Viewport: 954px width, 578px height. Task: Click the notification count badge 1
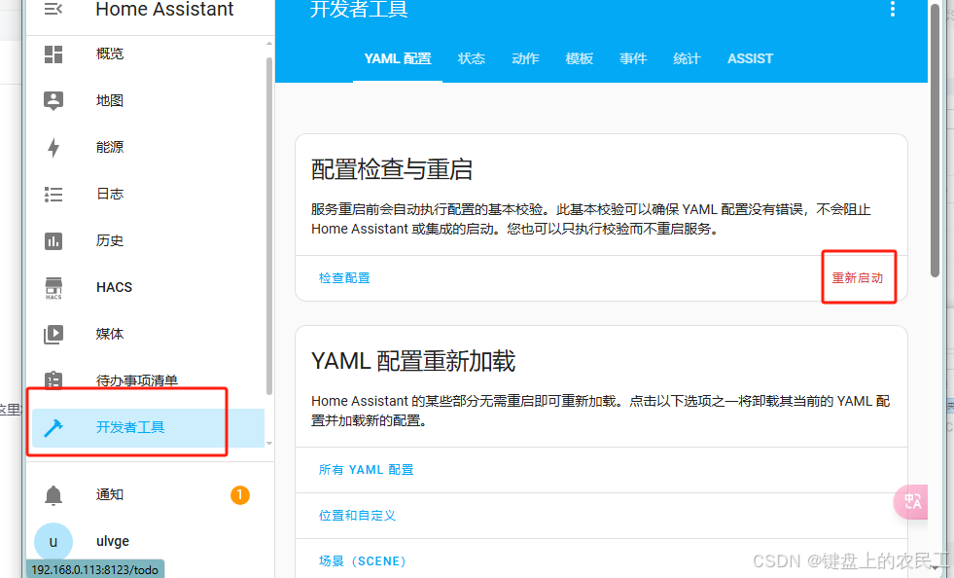click(240, 495)
